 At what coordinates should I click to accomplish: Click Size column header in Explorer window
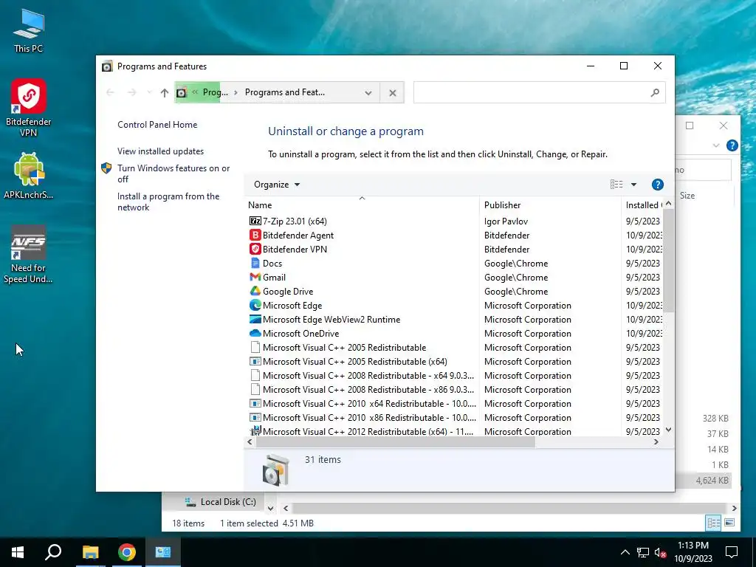[x=687, y=195]
